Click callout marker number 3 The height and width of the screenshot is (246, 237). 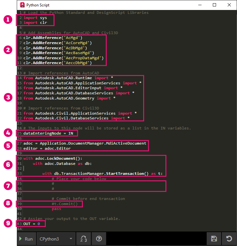8,98
